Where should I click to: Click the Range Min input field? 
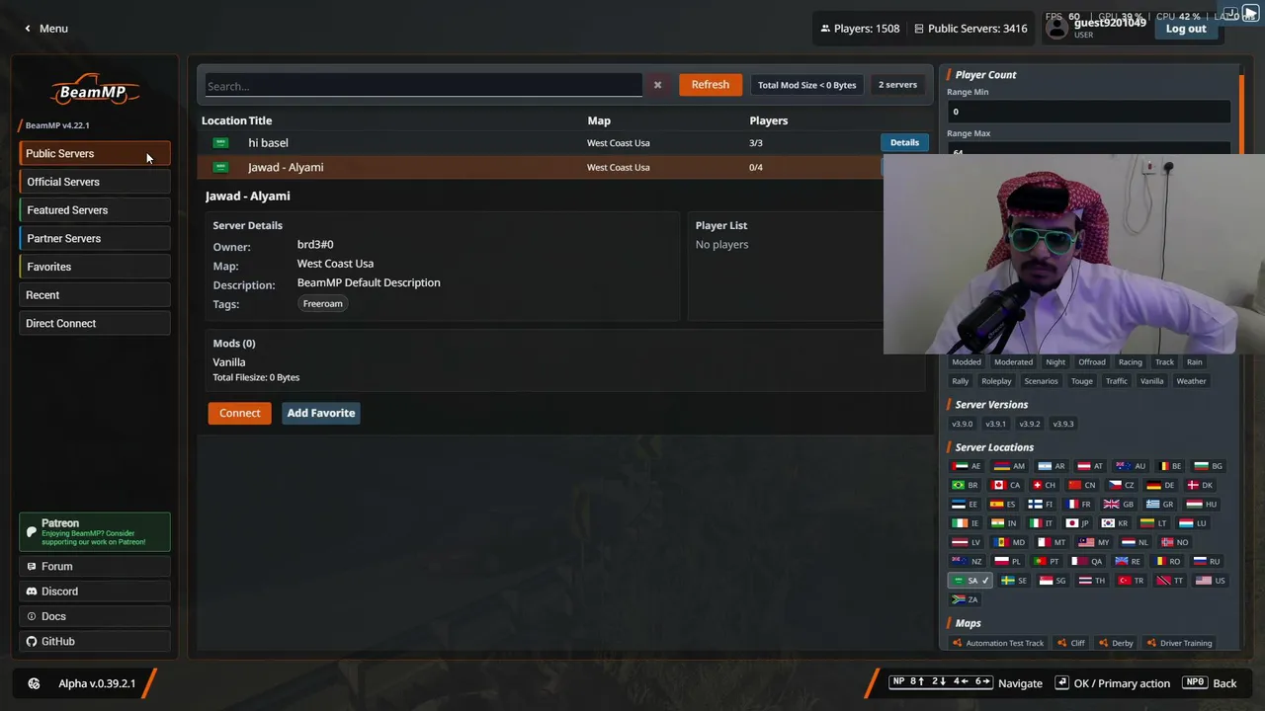(1087, 112)
